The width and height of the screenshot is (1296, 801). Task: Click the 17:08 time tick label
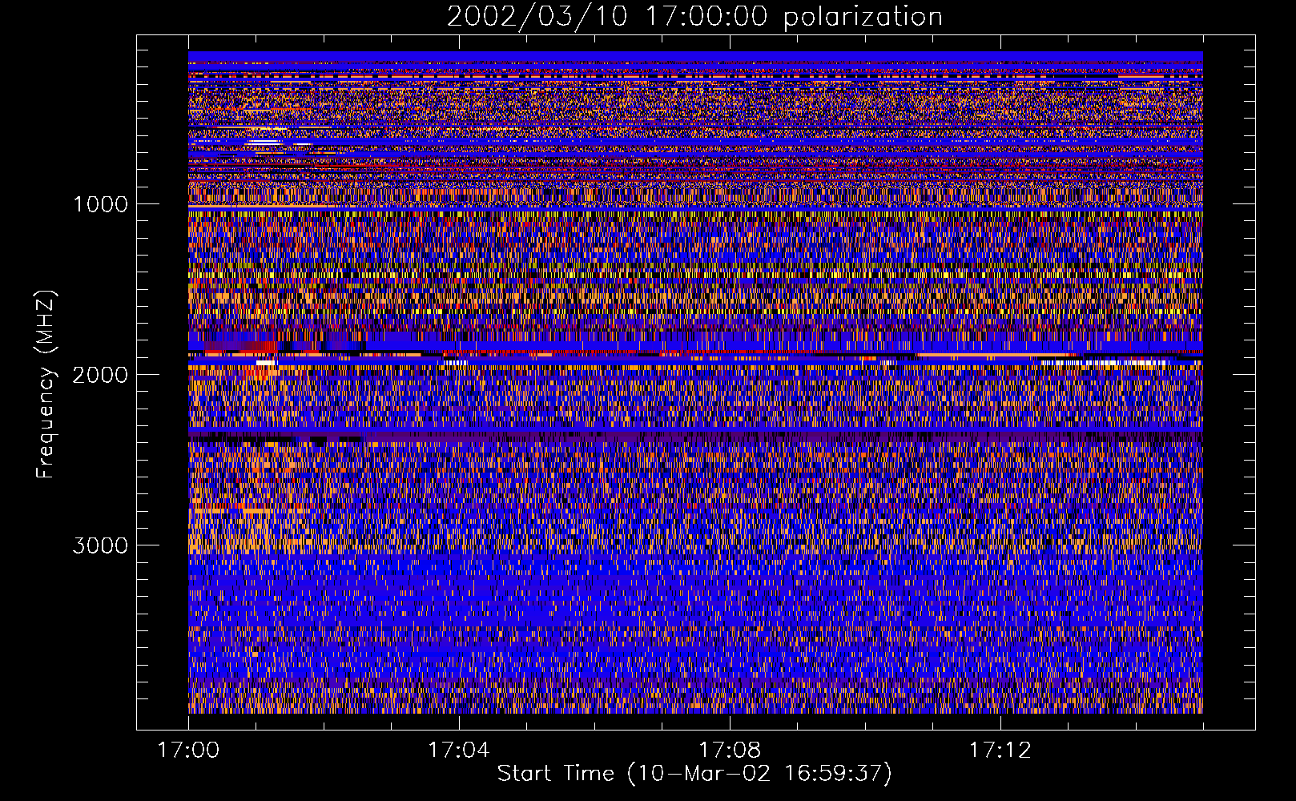tap(730, 751)
